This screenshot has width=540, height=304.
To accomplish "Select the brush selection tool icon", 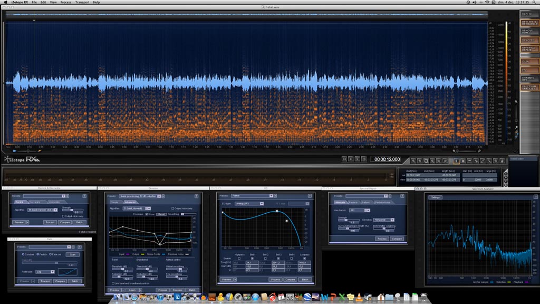I will [x=483, y=160].
